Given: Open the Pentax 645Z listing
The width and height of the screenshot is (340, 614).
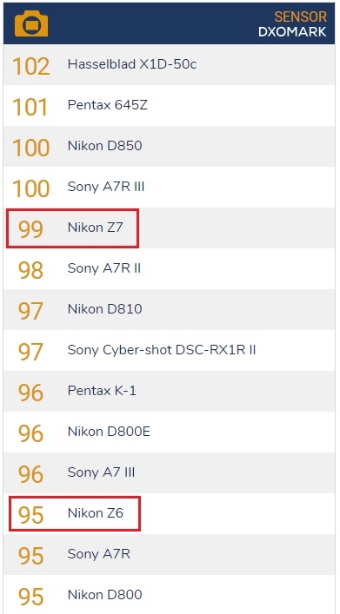Looking at the screenshot, I should (x=170, y=105).
